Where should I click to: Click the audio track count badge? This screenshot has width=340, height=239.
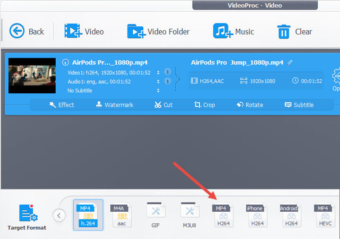tap(167, 82)
